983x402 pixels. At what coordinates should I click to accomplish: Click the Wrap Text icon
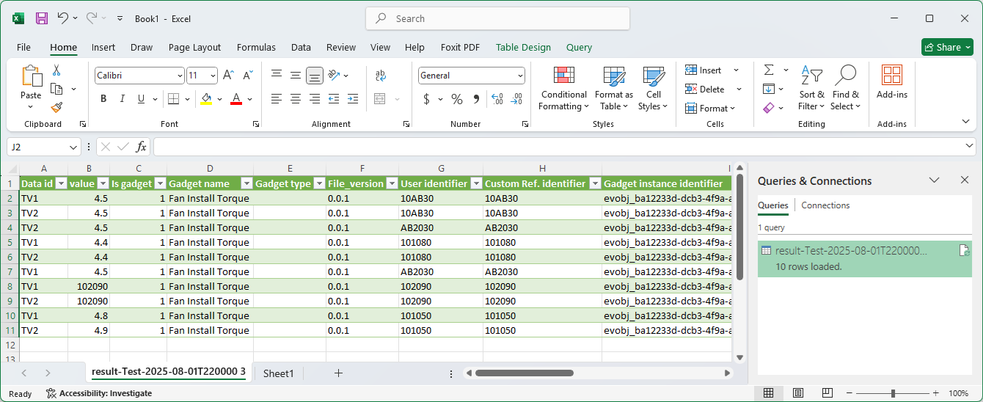pos(381,75)
